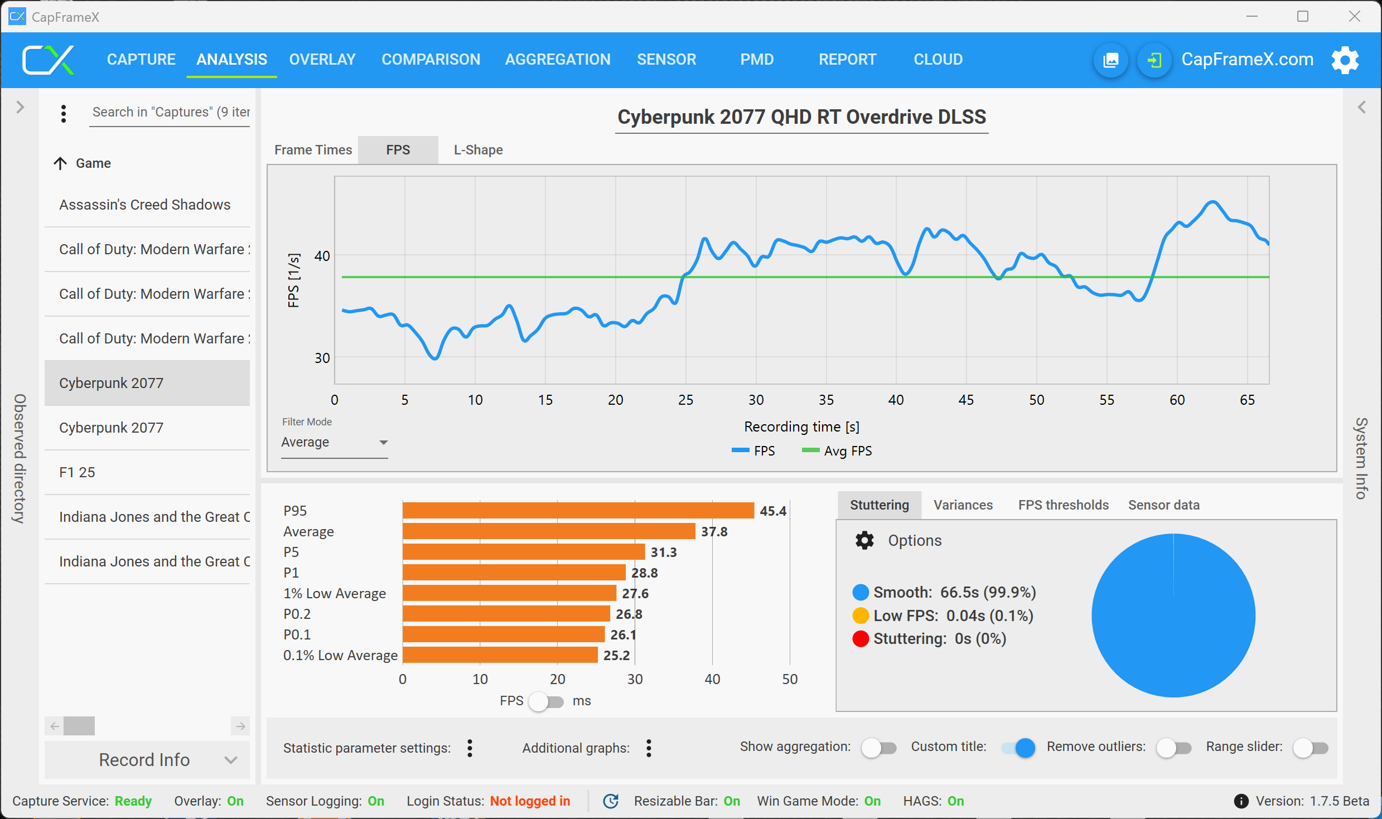Screen dimensions: 1382x819
Task: Turn off the Custom title switch
Action: pyautogui.click(x=1018, y=747)
